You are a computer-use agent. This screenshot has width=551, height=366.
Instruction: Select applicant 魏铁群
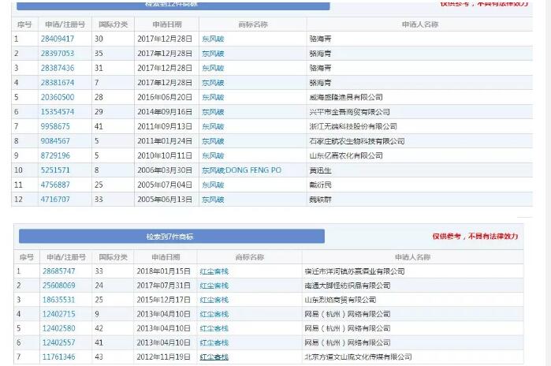320,200
